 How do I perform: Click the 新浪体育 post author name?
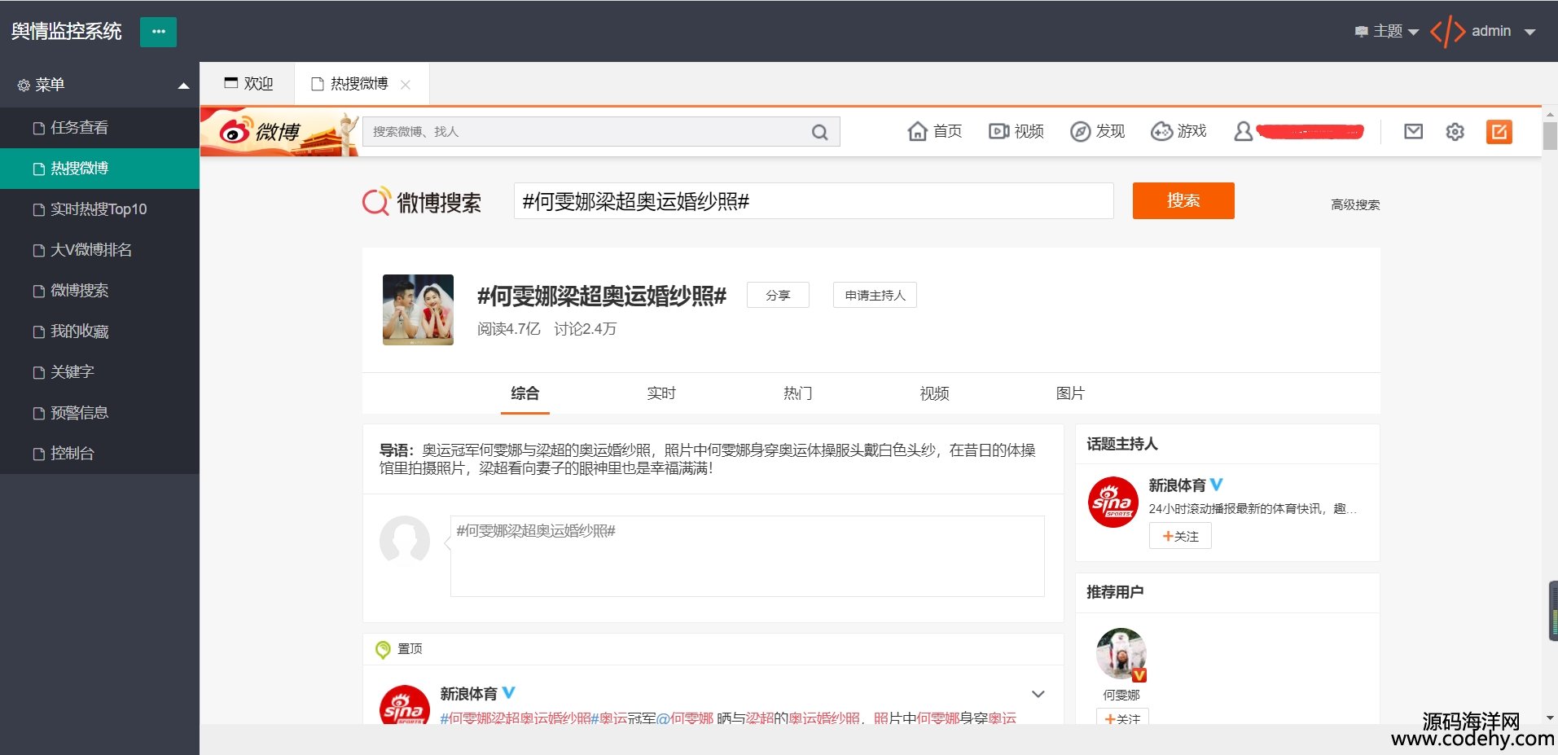tap(468, 694)
